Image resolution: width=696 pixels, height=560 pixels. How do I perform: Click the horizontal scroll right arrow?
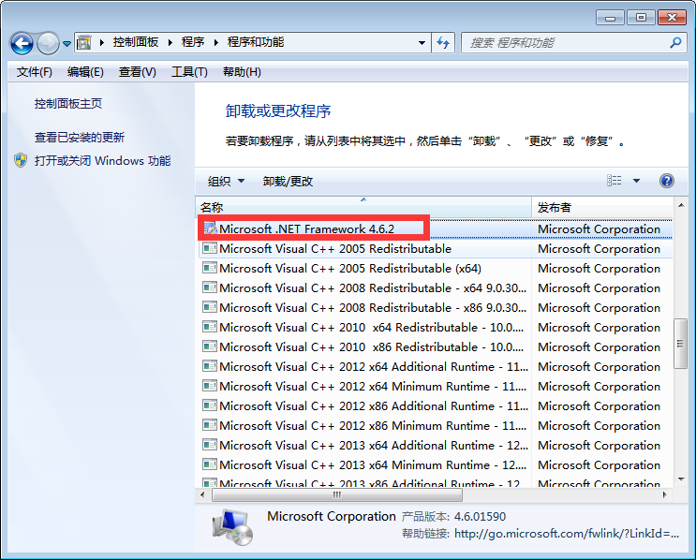coord(664,494)
